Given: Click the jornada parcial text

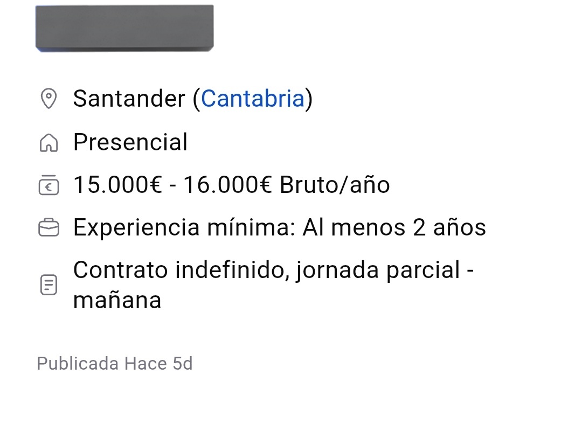Looking at the screenshot, I should coord(378,270).
